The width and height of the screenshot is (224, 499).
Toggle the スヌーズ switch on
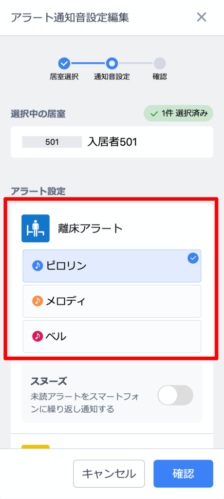click(176, 395)
